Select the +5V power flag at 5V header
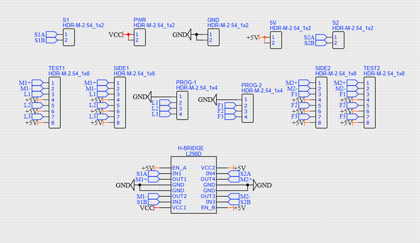 pos(253,37)
